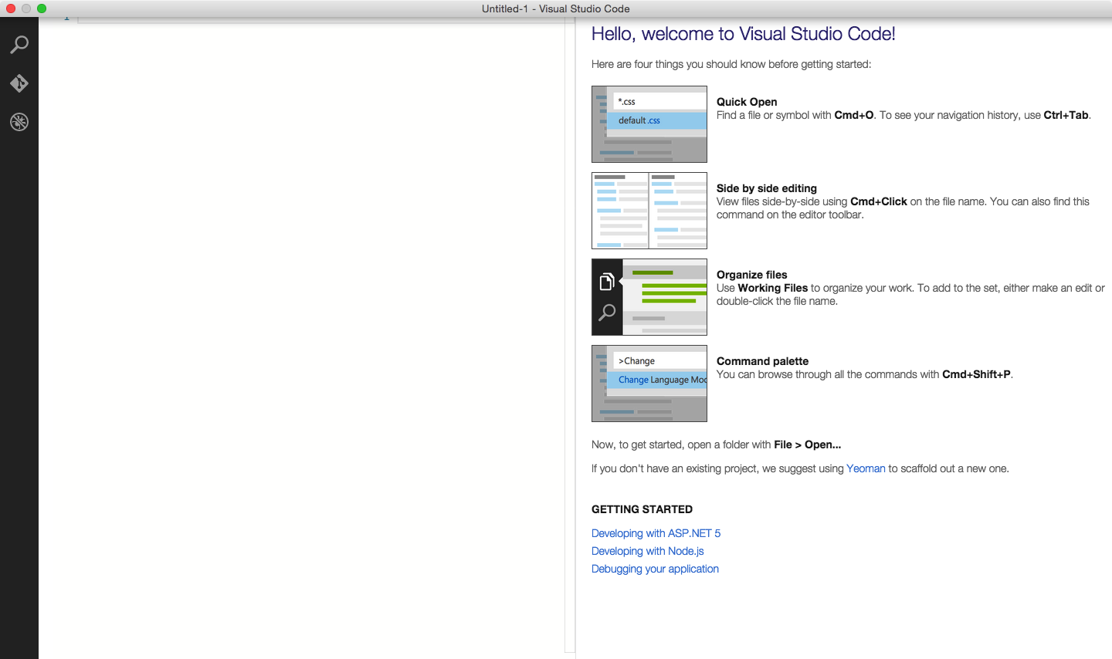Screen dimensions: 1112x659
Task: Click the green zoom button in the title bar
Action: 42,8
